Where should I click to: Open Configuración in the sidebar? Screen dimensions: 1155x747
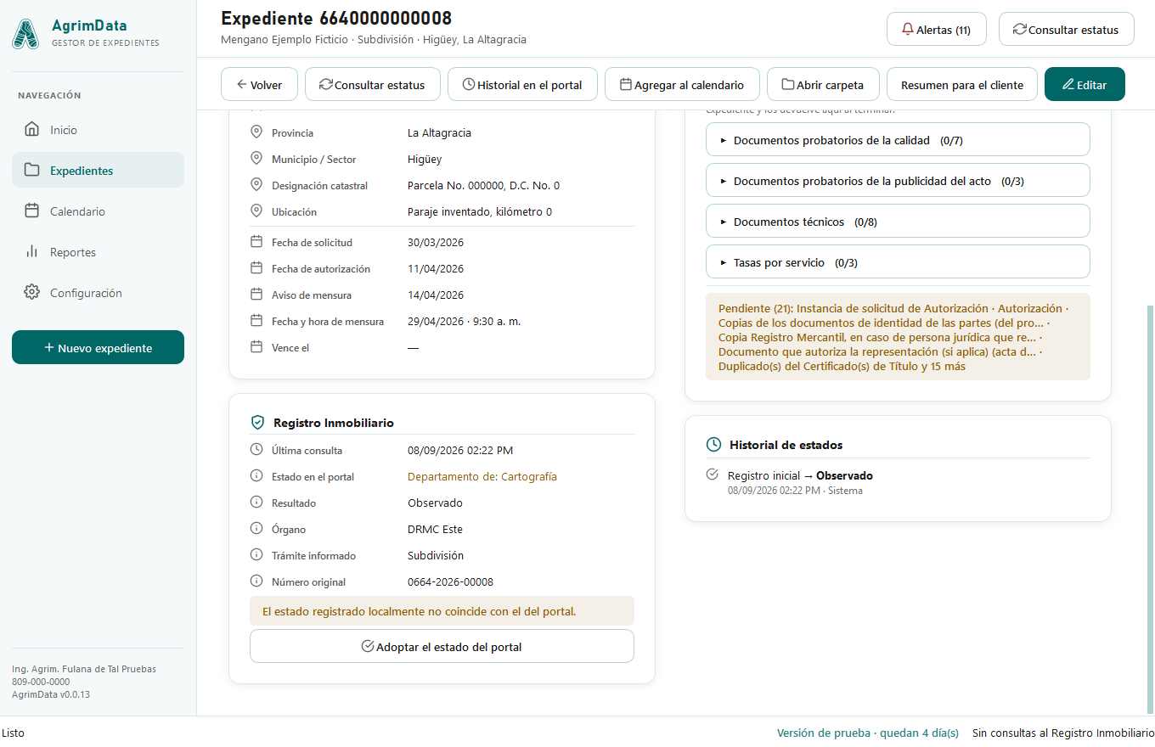[x=98, y=293]
